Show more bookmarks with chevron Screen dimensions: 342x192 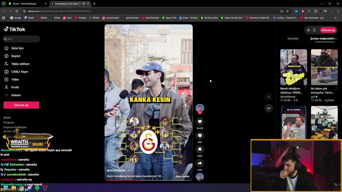tap(335, 18)
